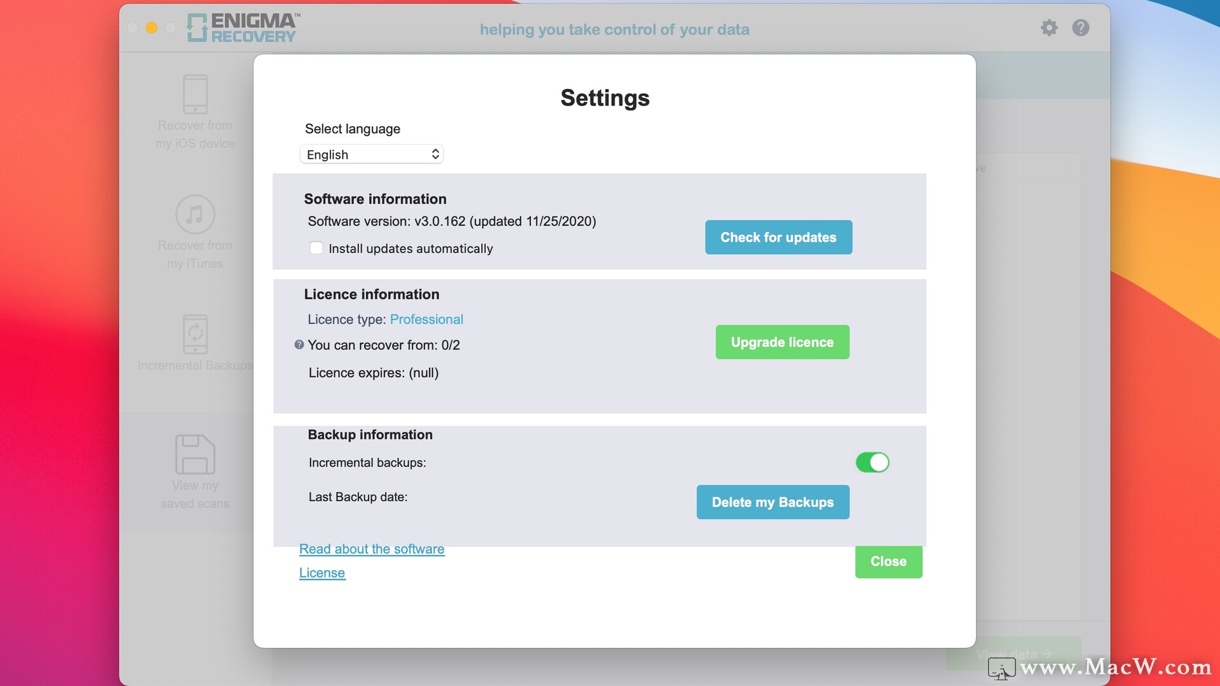The height and width of the screenshot is (686, 1220).
Task: Click Check for updates button
Action: (x=778, y=238)
